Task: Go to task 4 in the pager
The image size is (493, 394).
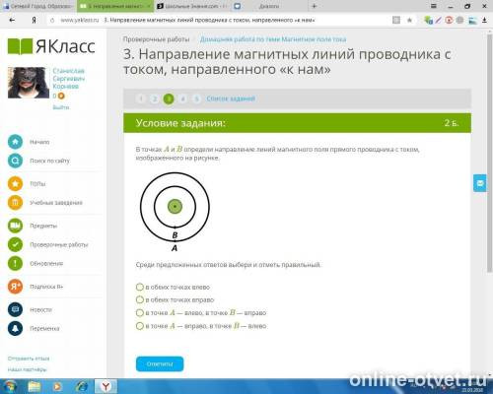Action: pos(183,98)
